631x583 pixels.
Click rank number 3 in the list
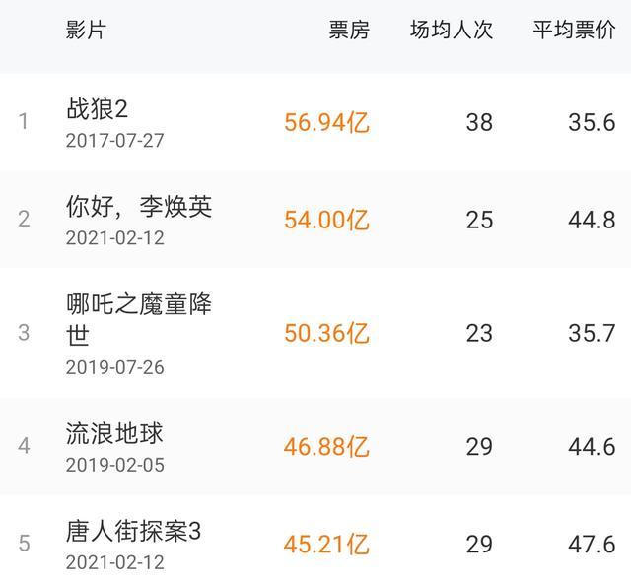click(x=24, y=333)
